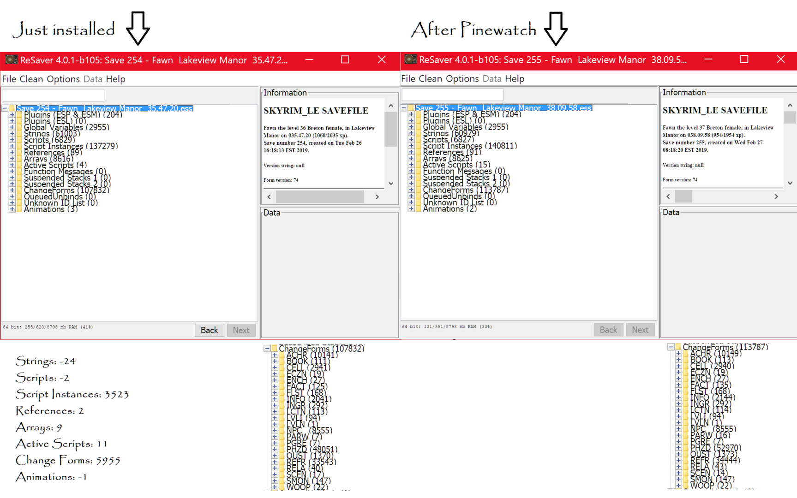Click ReSaver app icon in Save 254 title bar
This screenshot has height=498, width=797.
click(x=11, y=60)
